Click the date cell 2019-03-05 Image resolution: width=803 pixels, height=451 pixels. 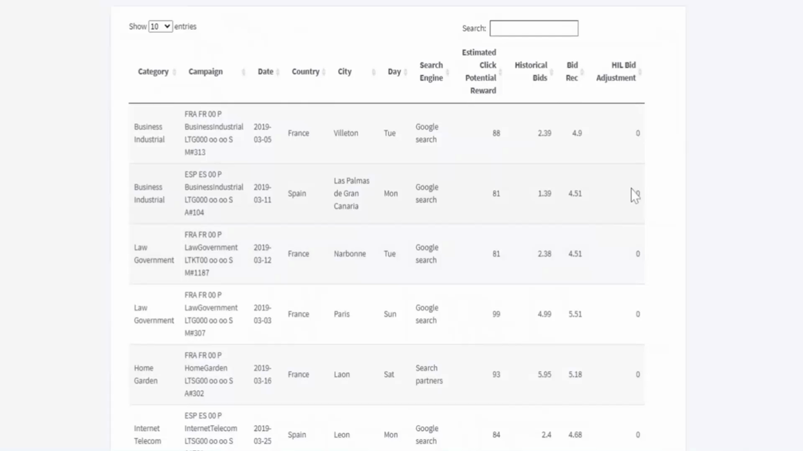(262, 133)
